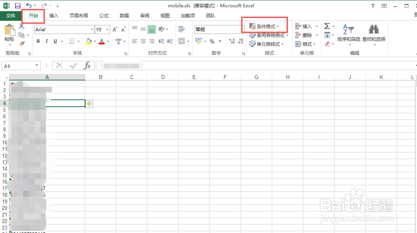Image resolution: width=417 pixels, height=233 pixels.
Task: Expand the Arial font name dropdown
Action: [x=92, y=30]
